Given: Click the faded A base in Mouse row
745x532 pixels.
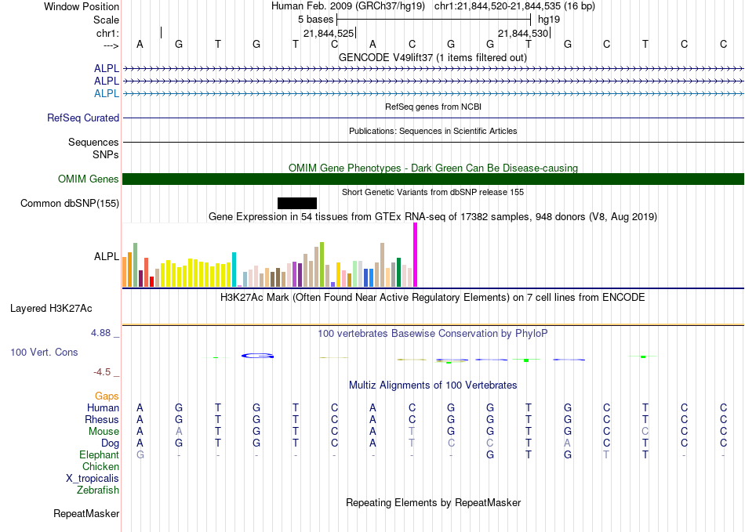Looking at the screenshot, I should [x=179, y=432].
